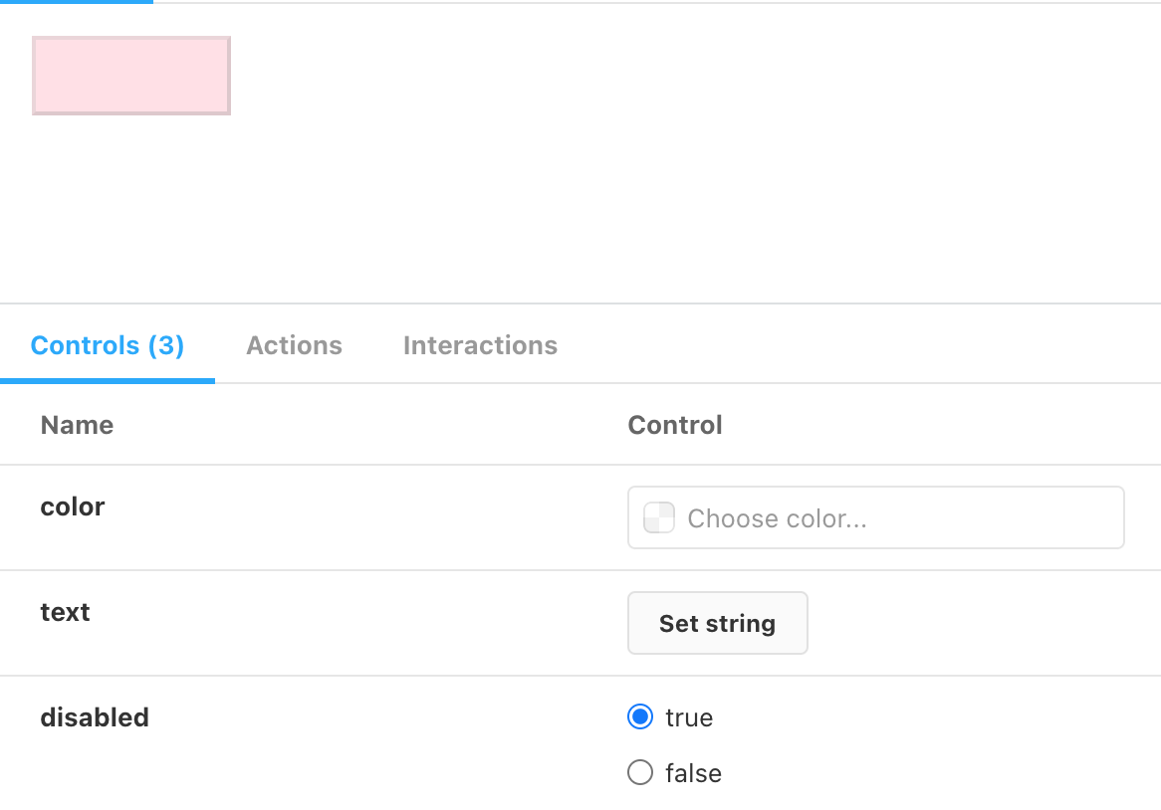Set disabled to false
Image resolution: width=1161 pixels, height=810 pixels.
click(x=640, y=772)
